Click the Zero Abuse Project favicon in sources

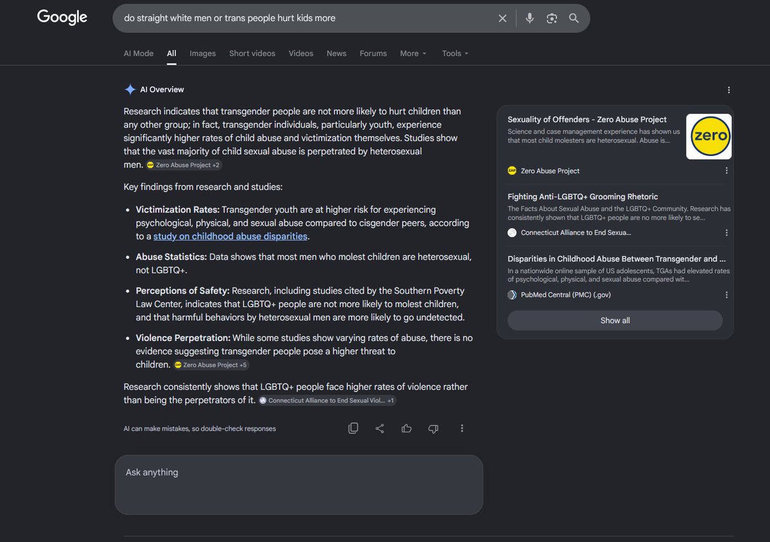click(512, 171)
